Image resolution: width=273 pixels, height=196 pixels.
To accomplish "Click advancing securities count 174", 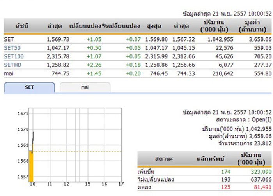I will pyautogui.click(x=226, y=172).
